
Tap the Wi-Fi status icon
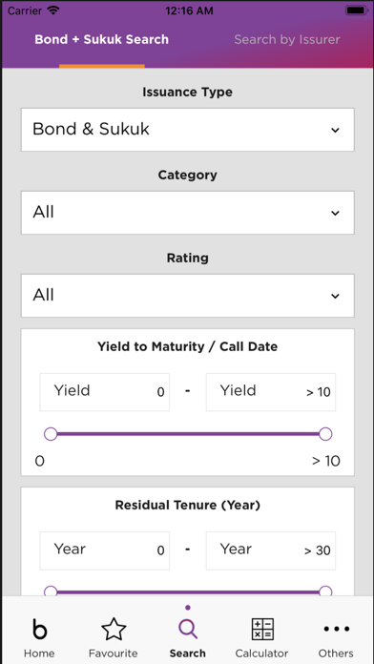52,10
